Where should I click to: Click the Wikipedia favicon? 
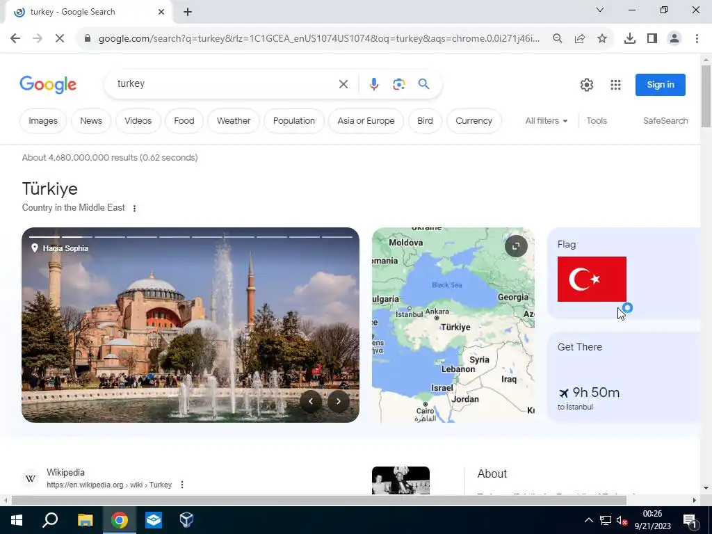click(31, 478)
